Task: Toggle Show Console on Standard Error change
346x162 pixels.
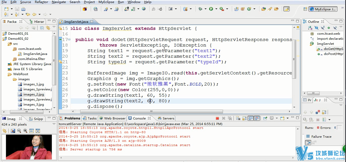Action: (x=257, y=118)
